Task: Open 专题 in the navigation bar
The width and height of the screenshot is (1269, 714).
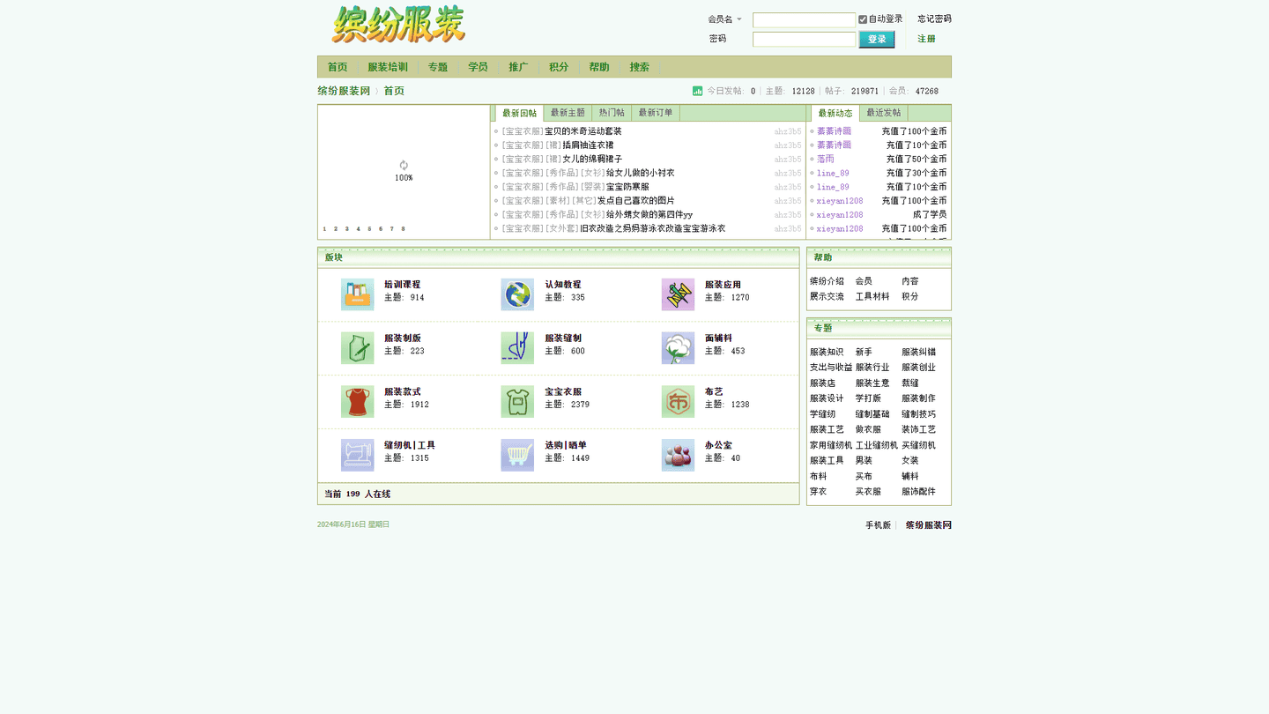Action: (x=438, y=67)
